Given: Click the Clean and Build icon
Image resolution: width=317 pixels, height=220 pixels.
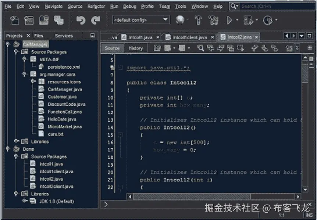Looking at the screenshot, I should coord(214,21).
